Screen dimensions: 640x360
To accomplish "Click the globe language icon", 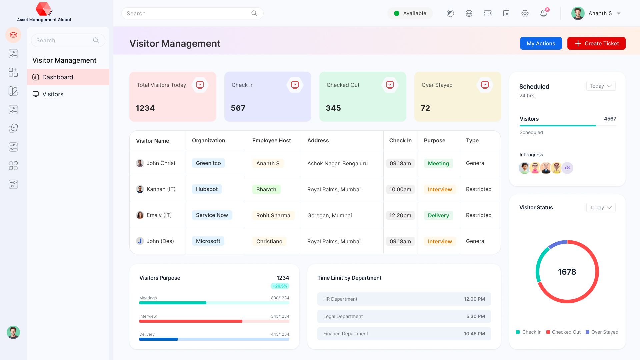I will [x=469, y=13].
